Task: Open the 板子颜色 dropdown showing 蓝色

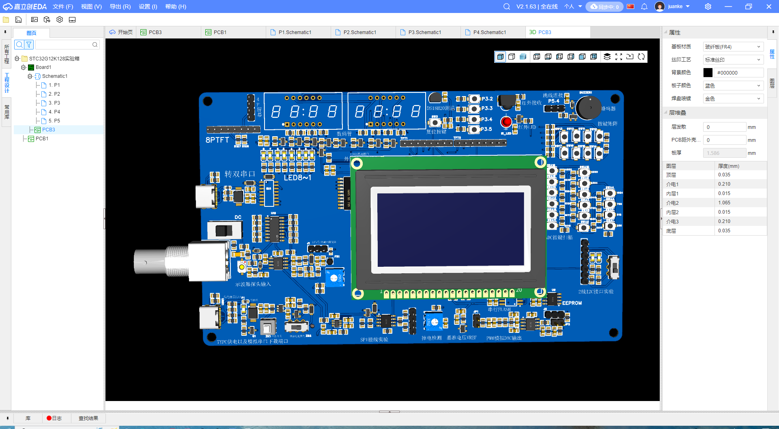Action: [733, 86]
